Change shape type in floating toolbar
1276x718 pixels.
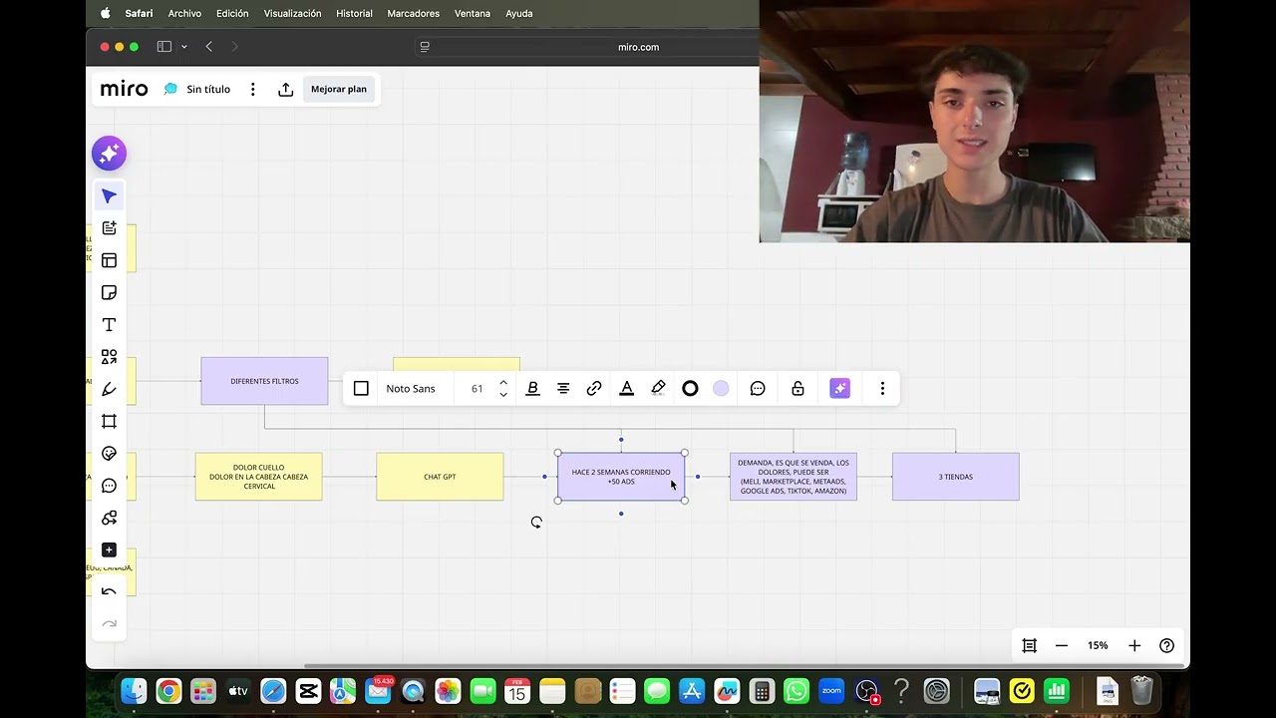(x=361, y=389)
